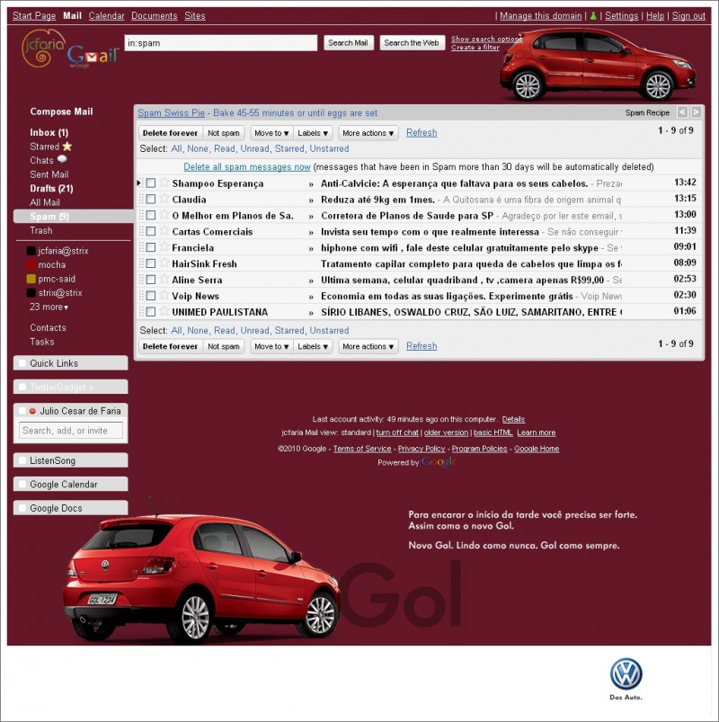Screen dimensions: 719x722
Task: Open the bottom Labels dropdown
Action: click(313, 346)
